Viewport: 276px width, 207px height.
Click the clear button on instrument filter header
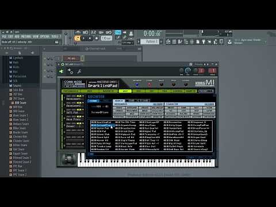(x=158, y=104)
